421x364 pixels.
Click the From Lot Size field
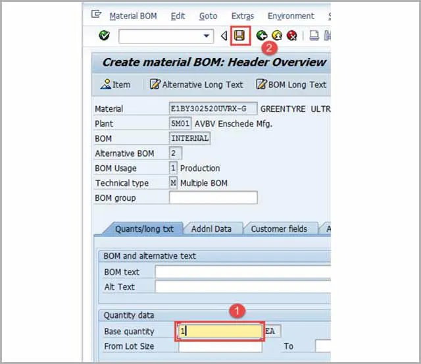pos(220,346)
